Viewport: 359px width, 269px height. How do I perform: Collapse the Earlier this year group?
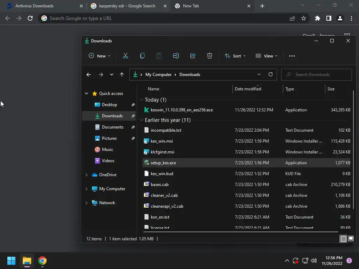(x=141, y=120)
